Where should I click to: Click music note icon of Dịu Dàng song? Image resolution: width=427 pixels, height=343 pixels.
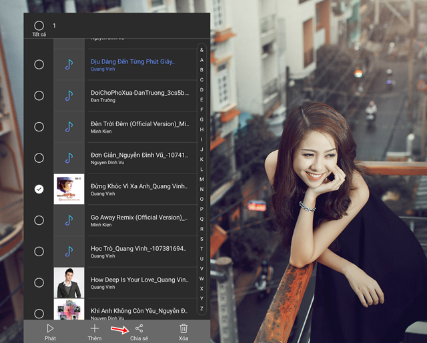click(x=69, y=65)
